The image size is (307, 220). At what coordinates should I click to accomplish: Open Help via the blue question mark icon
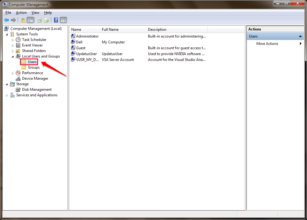click(56, 20)
